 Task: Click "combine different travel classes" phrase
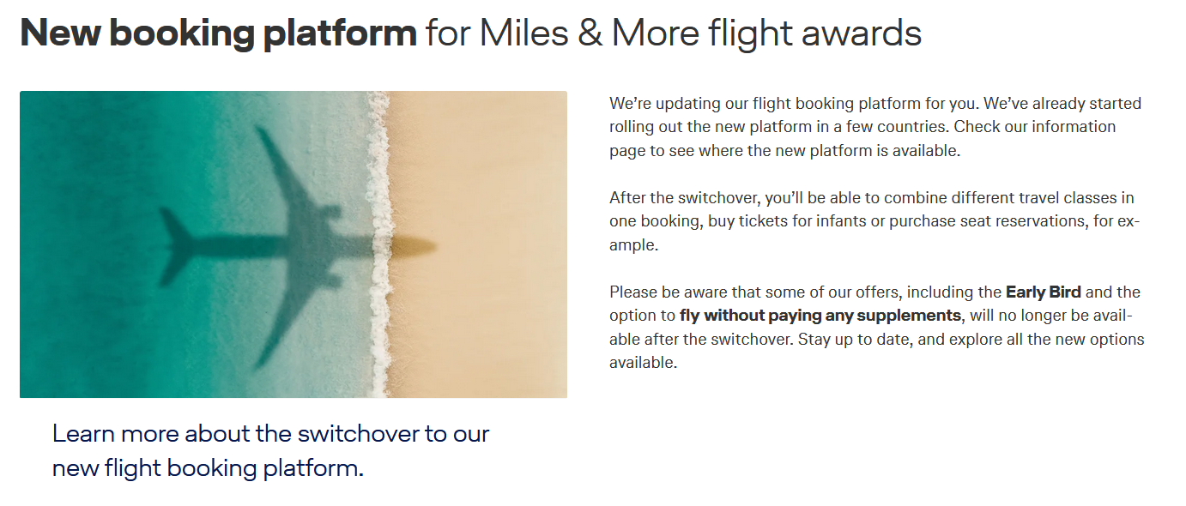tap(983, 198)
